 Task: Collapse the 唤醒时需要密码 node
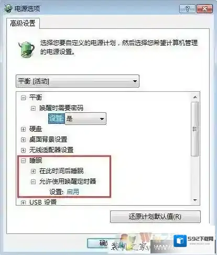pos(33,108)
